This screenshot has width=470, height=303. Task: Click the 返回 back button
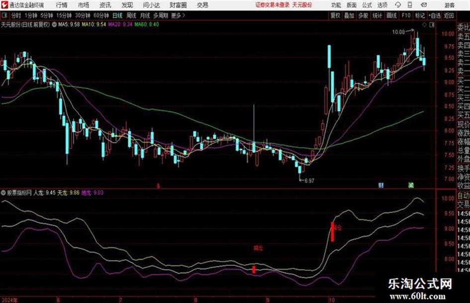449,15
